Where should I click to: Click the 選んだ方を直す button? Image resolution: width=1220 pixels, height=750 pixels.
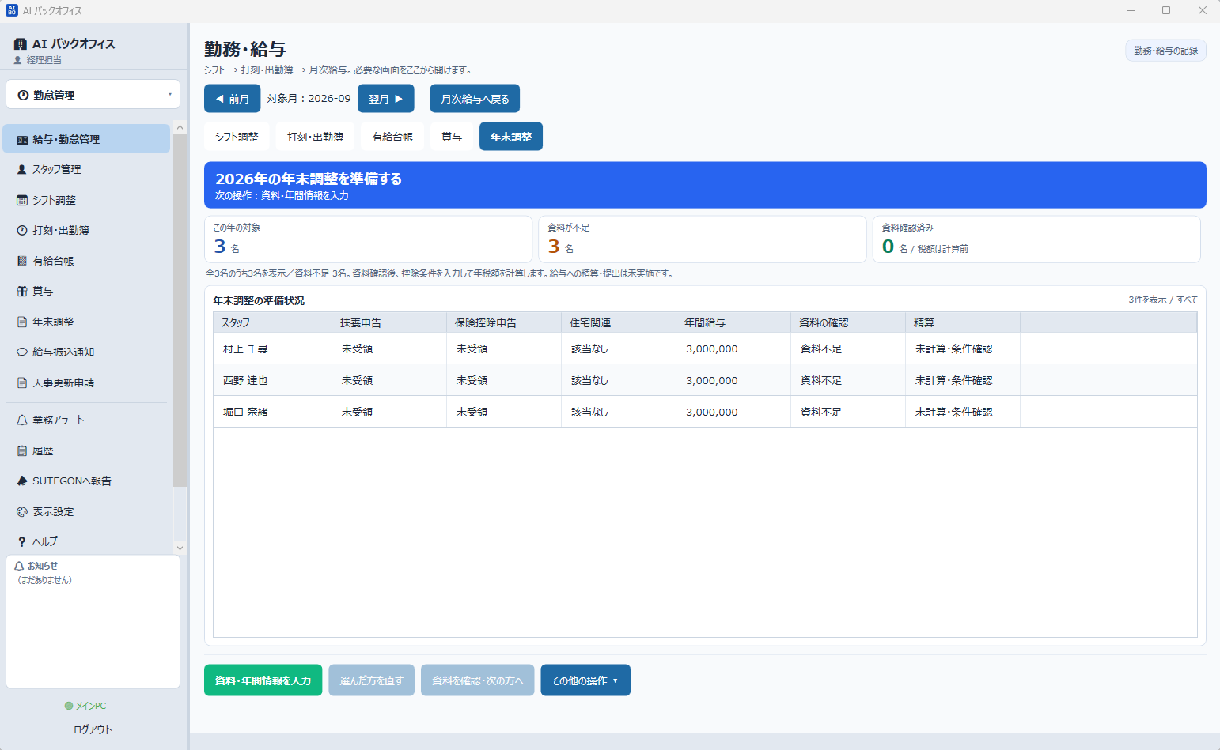372,680
